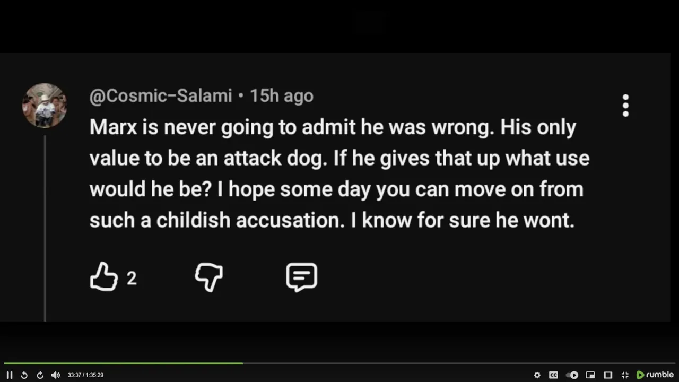679x382 pixels.
Task: Seek on the video progress bar
Action: pos(339,363)
